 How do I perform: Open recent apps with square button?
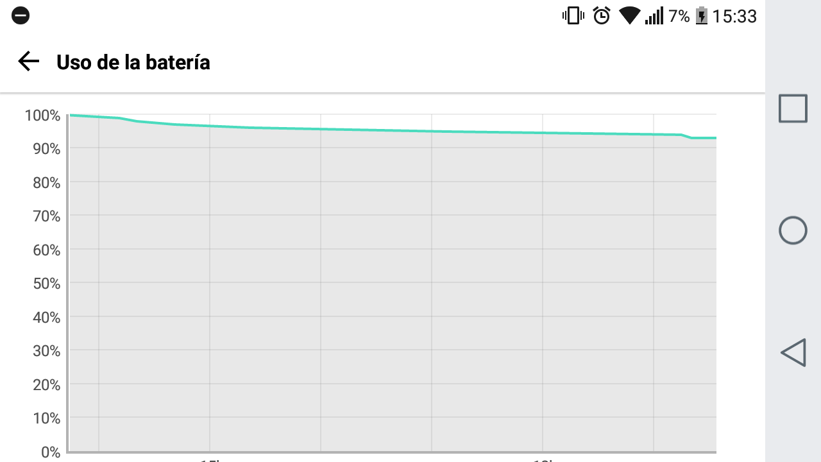coord(793,108)
